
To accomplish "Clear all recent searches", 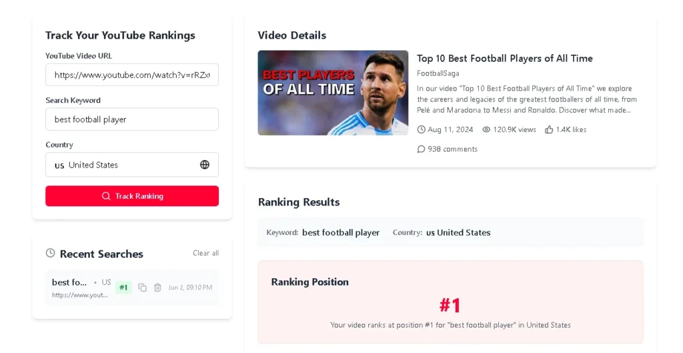I will click(x=205, y=253).
